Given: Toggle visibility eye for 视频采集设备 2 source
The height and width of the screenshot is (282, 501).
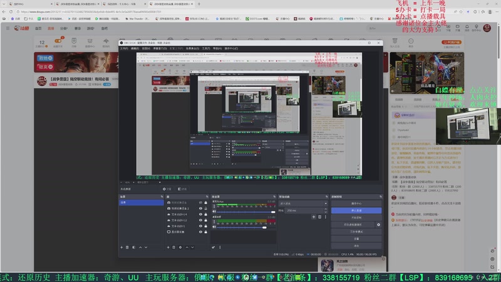Looking at the screenshot, I should point(200,209).
